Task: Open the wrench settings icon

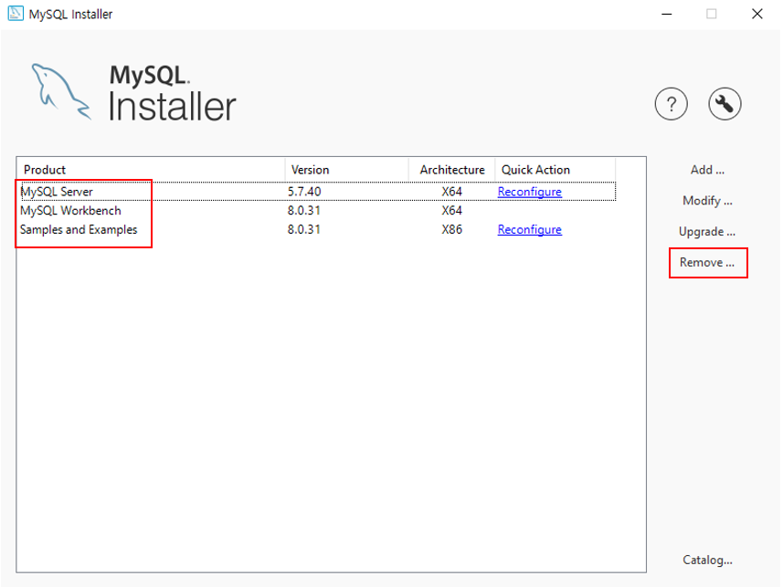Action: 725,104
